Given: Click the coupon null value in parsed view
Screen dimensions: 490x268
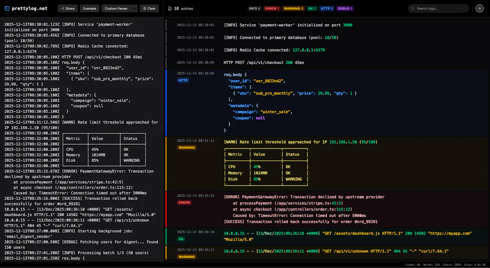Looking at the screenshot, I should (x=260, y=118).
